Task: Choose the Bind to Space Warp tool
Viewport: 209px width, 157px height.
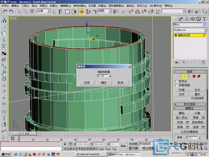Action: coord(32,12)
